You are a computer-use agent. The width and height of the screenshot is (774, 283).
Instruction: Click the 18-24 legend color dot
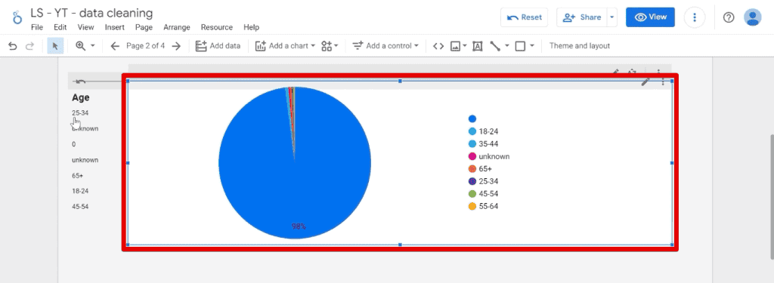pyautogui.click(x=472, y=131)
